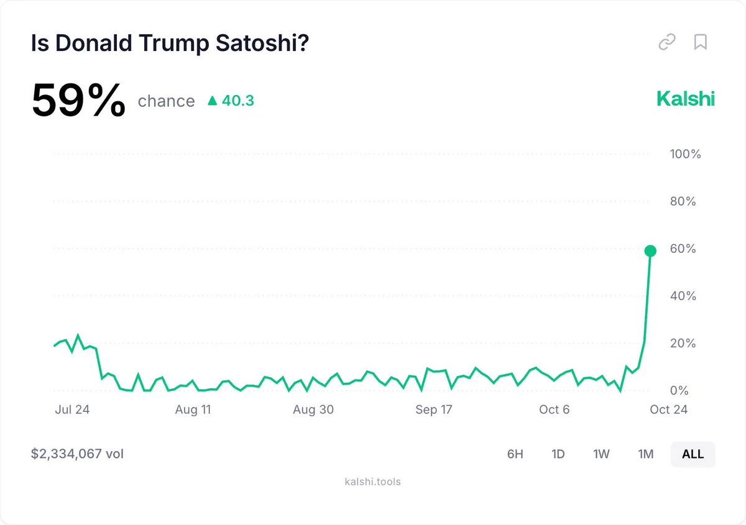Image resolution: width=746 pixels, height=525 pixels.
Task: Open the Kalshi logo
Action: (x=686, y=99)
